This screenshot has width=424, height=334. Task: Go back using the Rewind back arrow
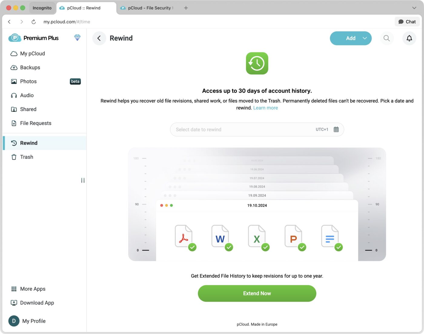[99, 38]
